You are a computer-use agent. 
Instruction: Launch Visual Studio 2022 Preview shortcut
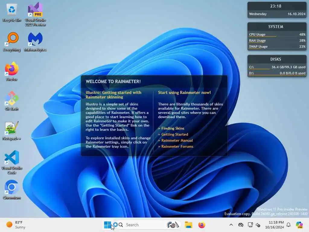point(35,14)
